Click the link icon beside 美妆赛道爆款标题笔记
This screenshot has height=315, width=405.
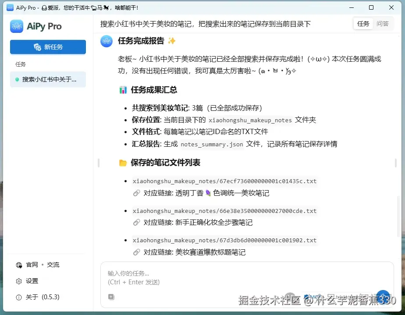pyautogui.click(x=136, y=252)
